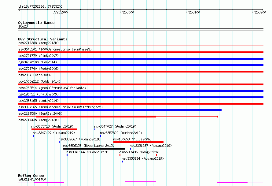Click small blue marker under nsv3357820
This screenshot has width=272, height=186.
click(x=101, y=136)
